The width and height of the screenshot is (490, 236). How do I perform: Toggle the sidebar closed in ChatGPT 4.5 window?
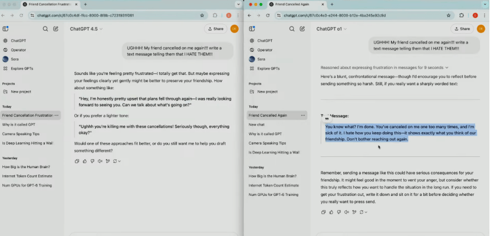(5, 28)
